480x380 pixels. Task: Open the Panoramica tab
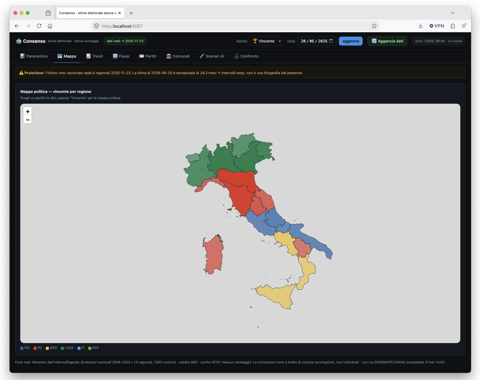point(34,56)
